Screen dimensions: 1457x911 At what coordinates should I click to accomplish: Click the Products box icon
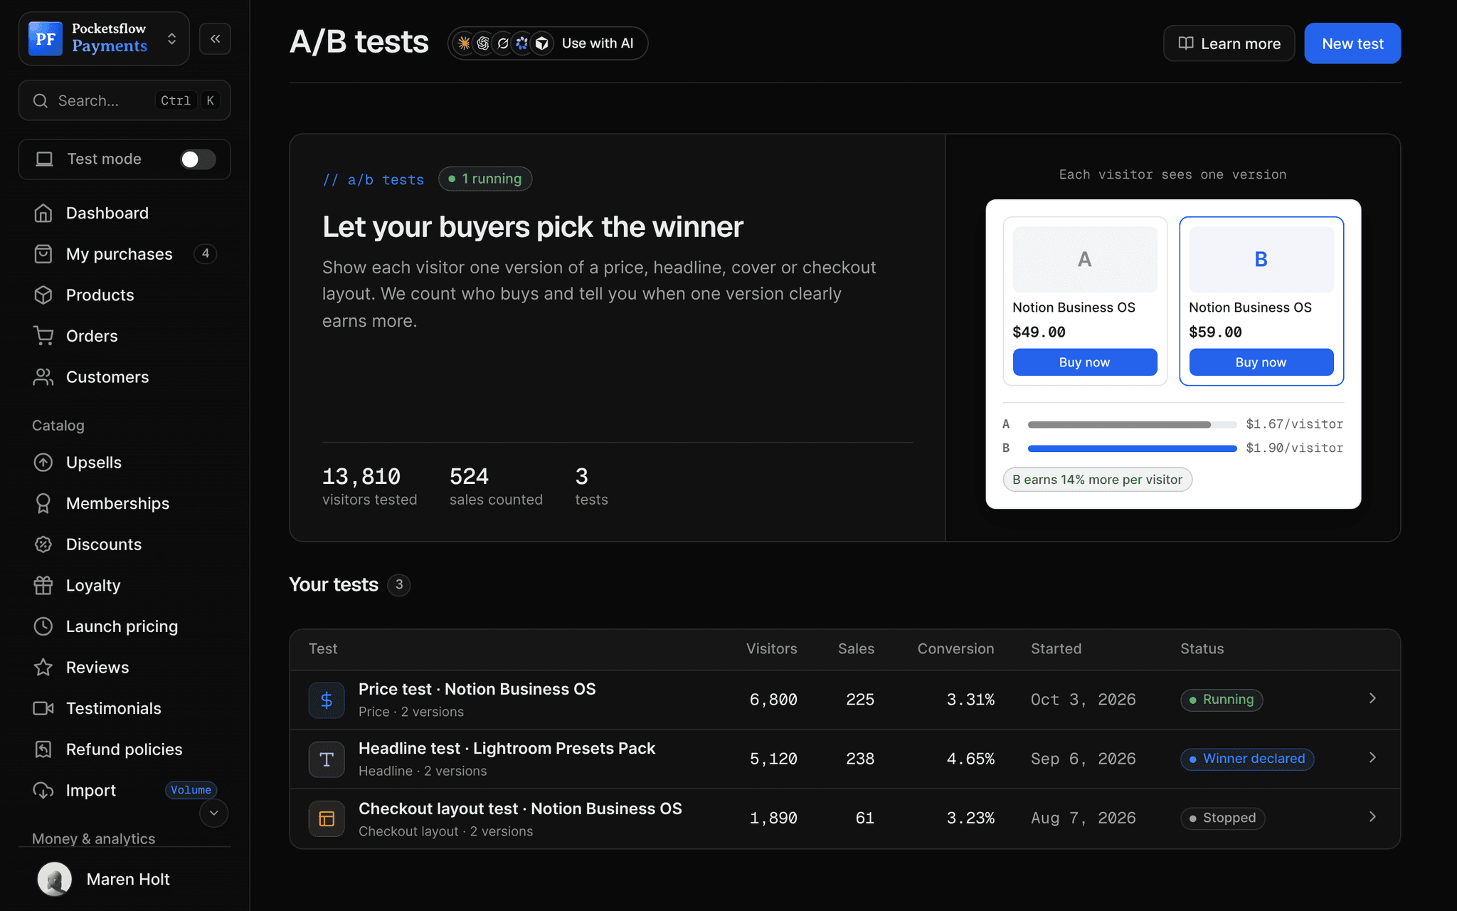point(43,295)
